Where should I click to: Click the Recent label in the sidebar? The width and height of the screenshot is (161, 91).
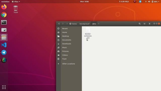(x=65, y=29)
